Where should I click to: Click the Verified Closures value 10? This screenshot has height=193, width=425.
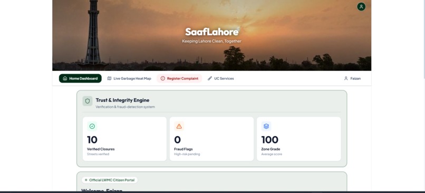pos(92,140)
